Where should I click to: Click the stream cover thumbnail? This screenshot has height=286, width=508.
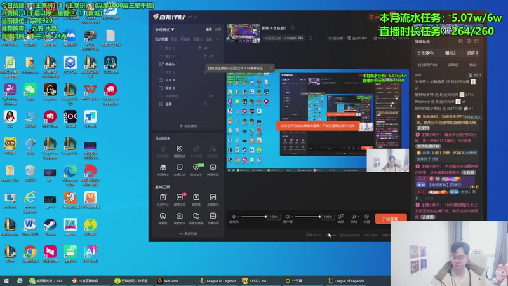[x=243, y=33]
